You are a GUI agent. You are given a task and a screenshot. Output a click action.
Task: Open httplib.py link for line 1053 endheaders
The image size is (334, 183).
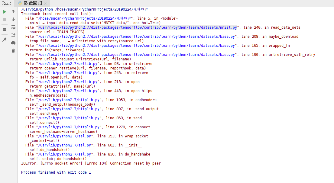tap(69, 100)
